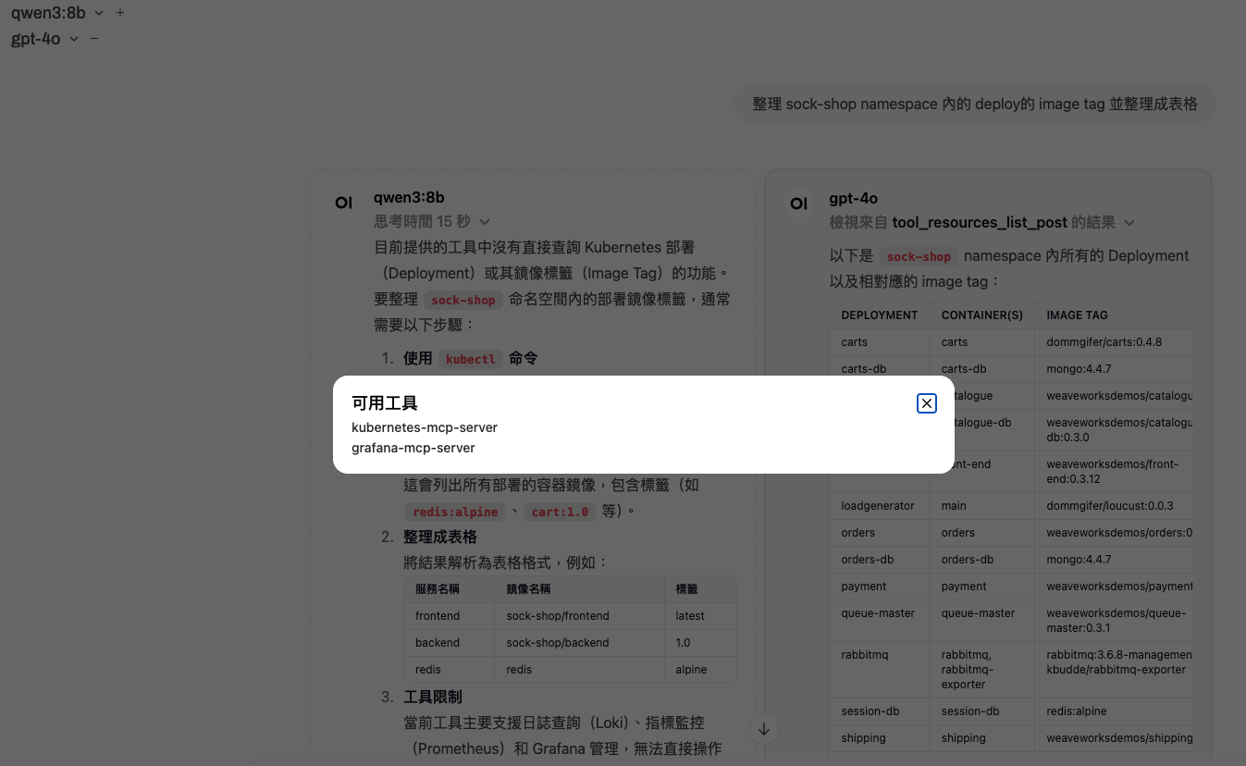
Task: Select grafana-mcp-server in the tools list
Action: (x=413, y=448)
